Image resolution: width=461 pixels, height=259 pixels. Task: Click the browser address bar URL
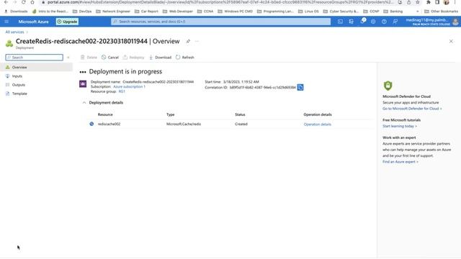click(x=220, y=2)
